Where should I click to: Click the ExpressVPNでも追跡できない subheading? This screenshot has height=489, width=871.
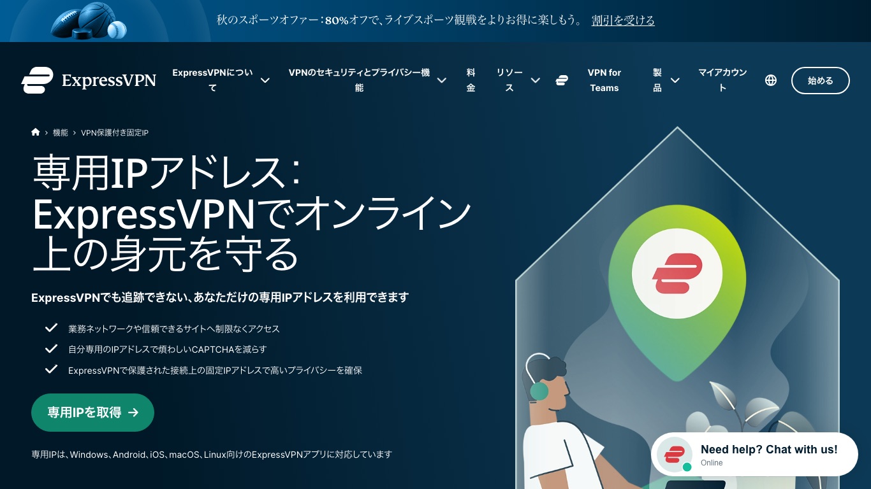220,297
